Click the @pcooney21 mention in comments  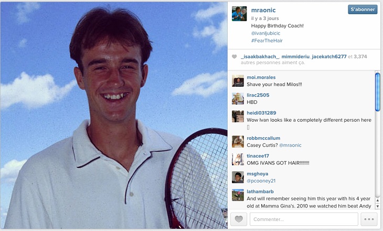tap(261, 181)
